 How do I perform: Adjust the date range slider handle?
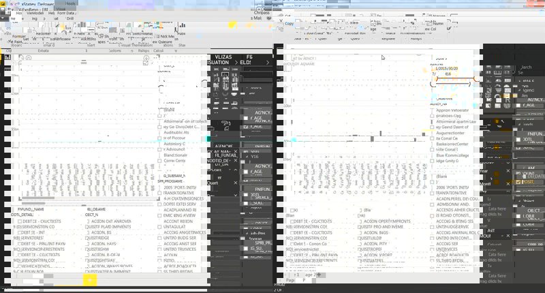click(x=435, y=80)
